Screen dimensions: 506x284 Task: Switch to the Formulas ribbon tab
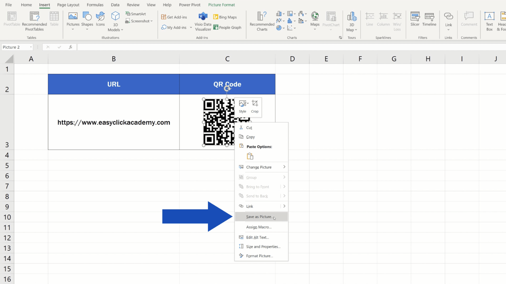[95, 5]
